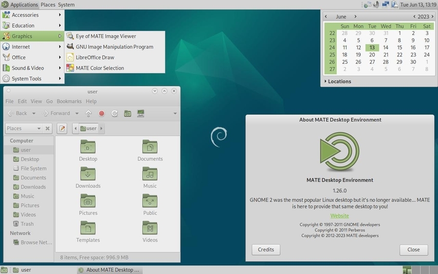Click path bar right scroll arrow
The height and width of the screenshot is (274, 438).
[x=101, y=128]
